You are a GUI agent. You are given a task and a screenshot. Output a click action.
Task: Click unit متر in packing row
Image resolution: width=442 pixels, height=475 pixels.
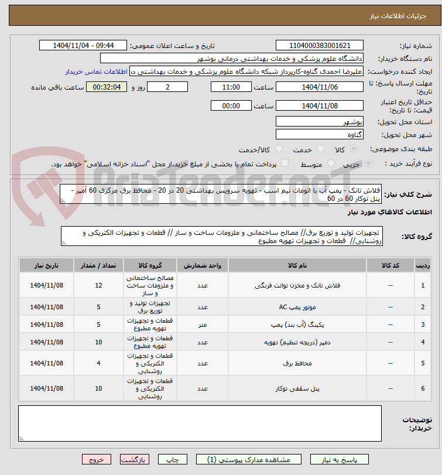pos(202,324)
